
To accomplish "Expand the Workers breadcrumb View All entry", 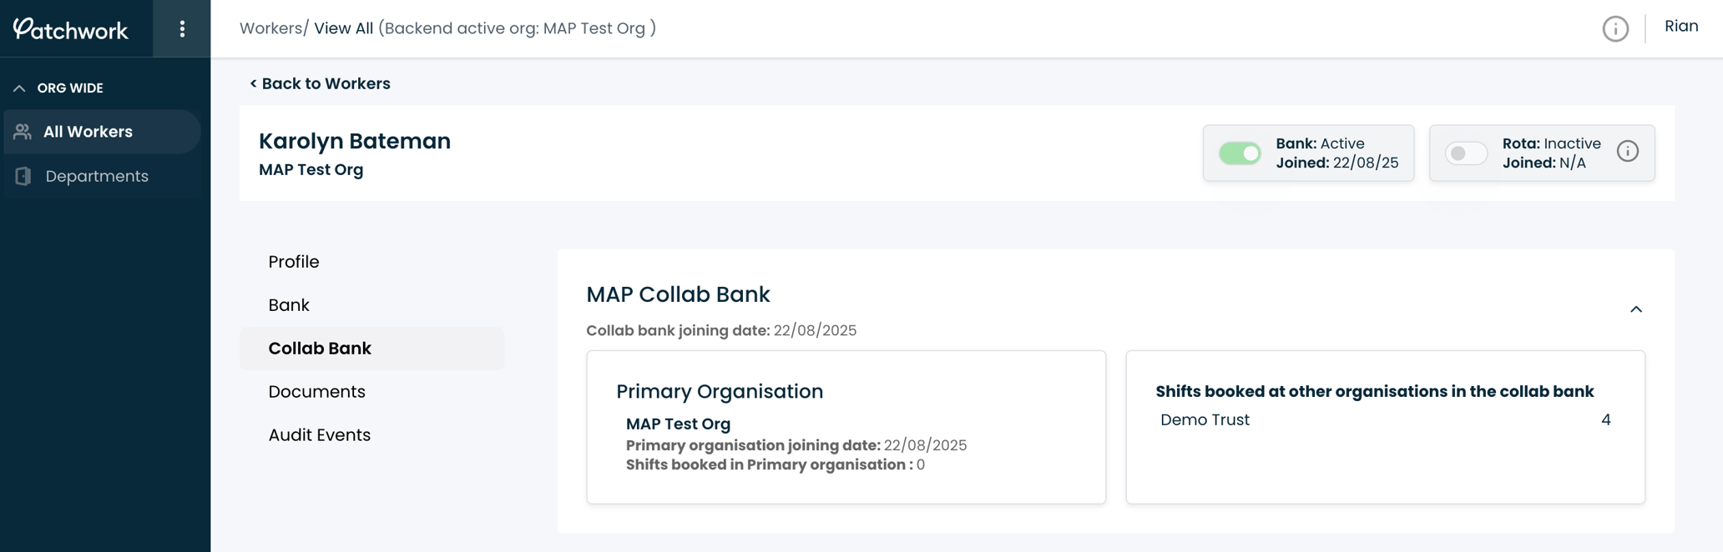I will [x=342, y=28].
